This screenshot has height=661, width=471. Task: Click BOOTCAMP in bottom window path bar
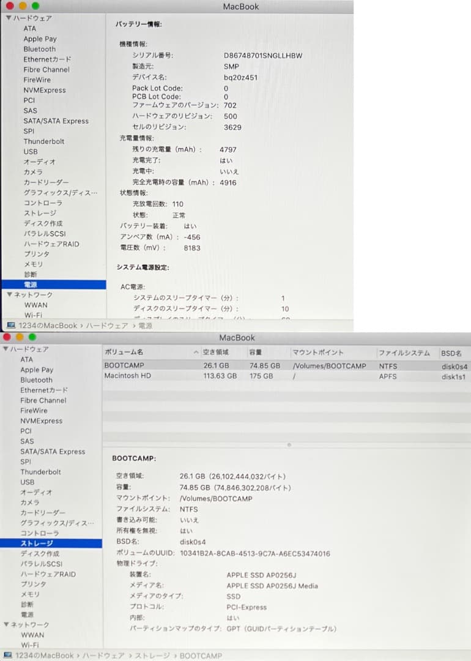(x=201, y=655)
